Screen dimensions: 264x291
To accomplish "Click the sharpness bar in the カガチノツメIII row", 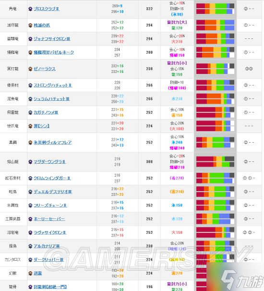I will point(215,112).
